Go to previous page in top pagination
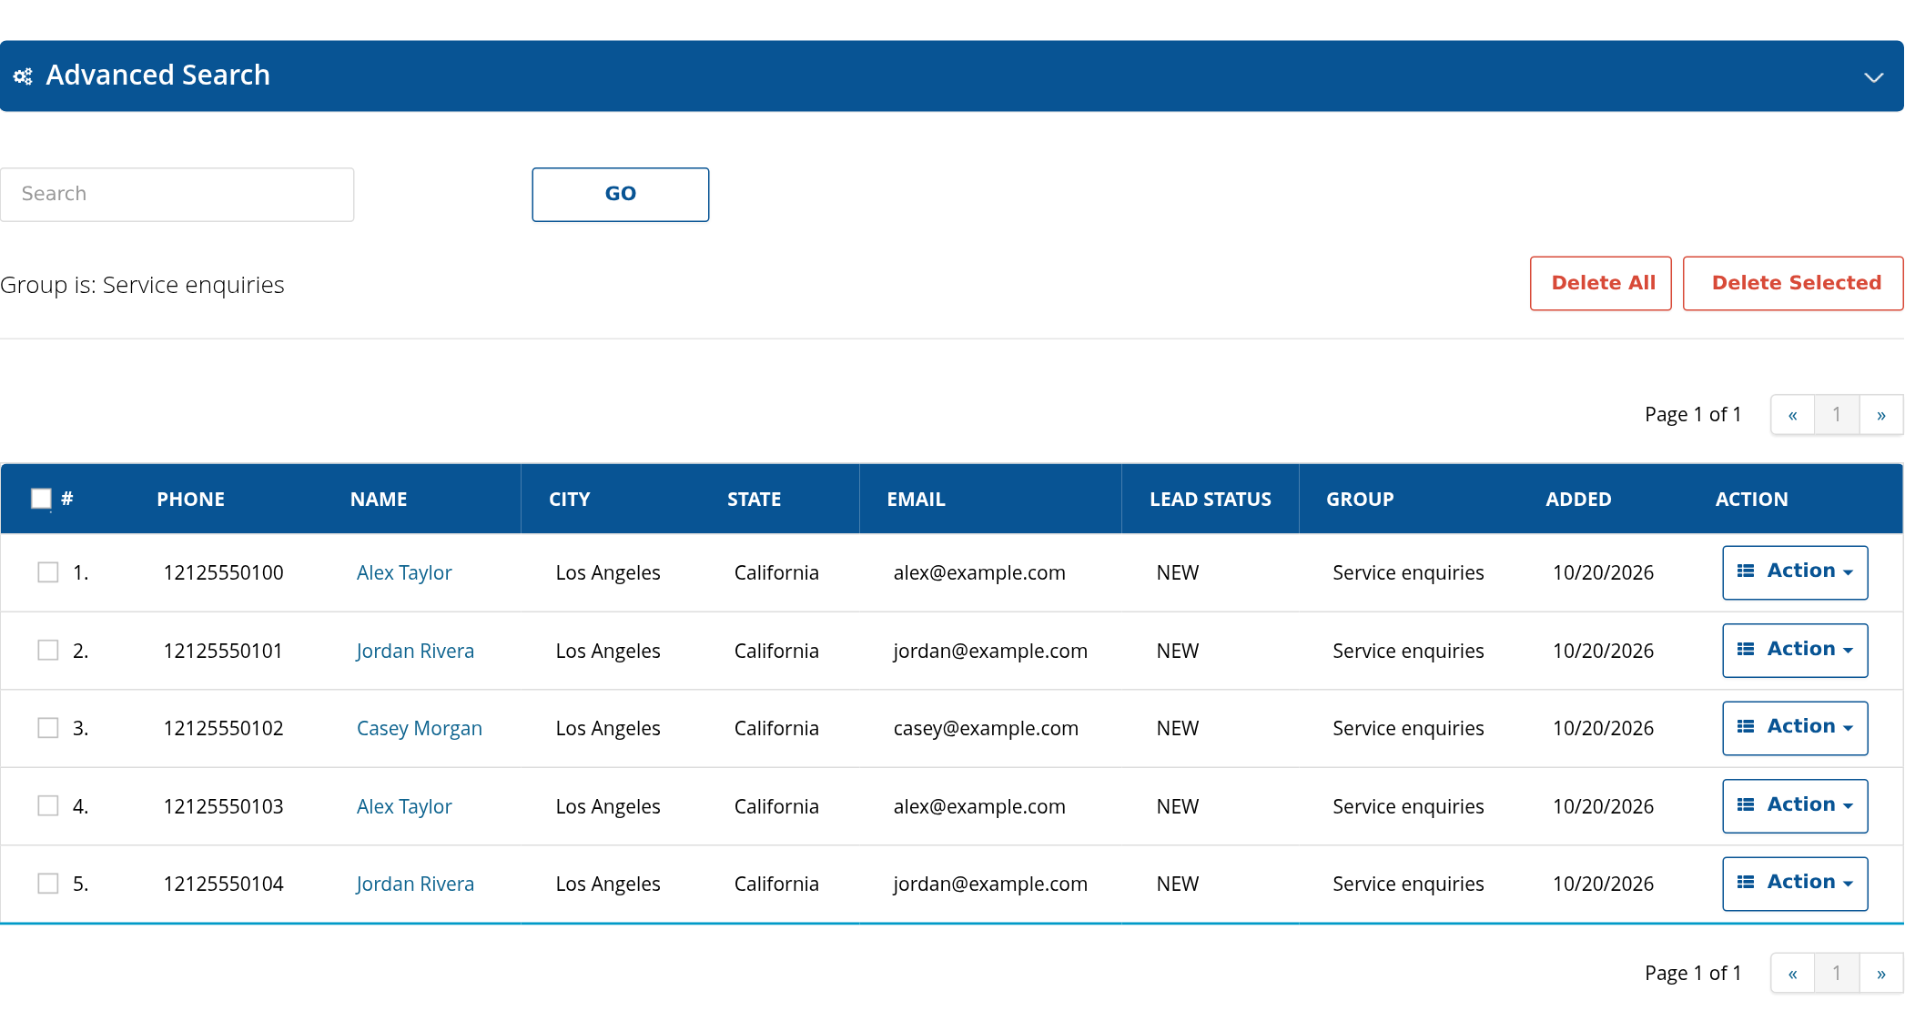Screen dimensions: 1905x1021 (1793, 415)
